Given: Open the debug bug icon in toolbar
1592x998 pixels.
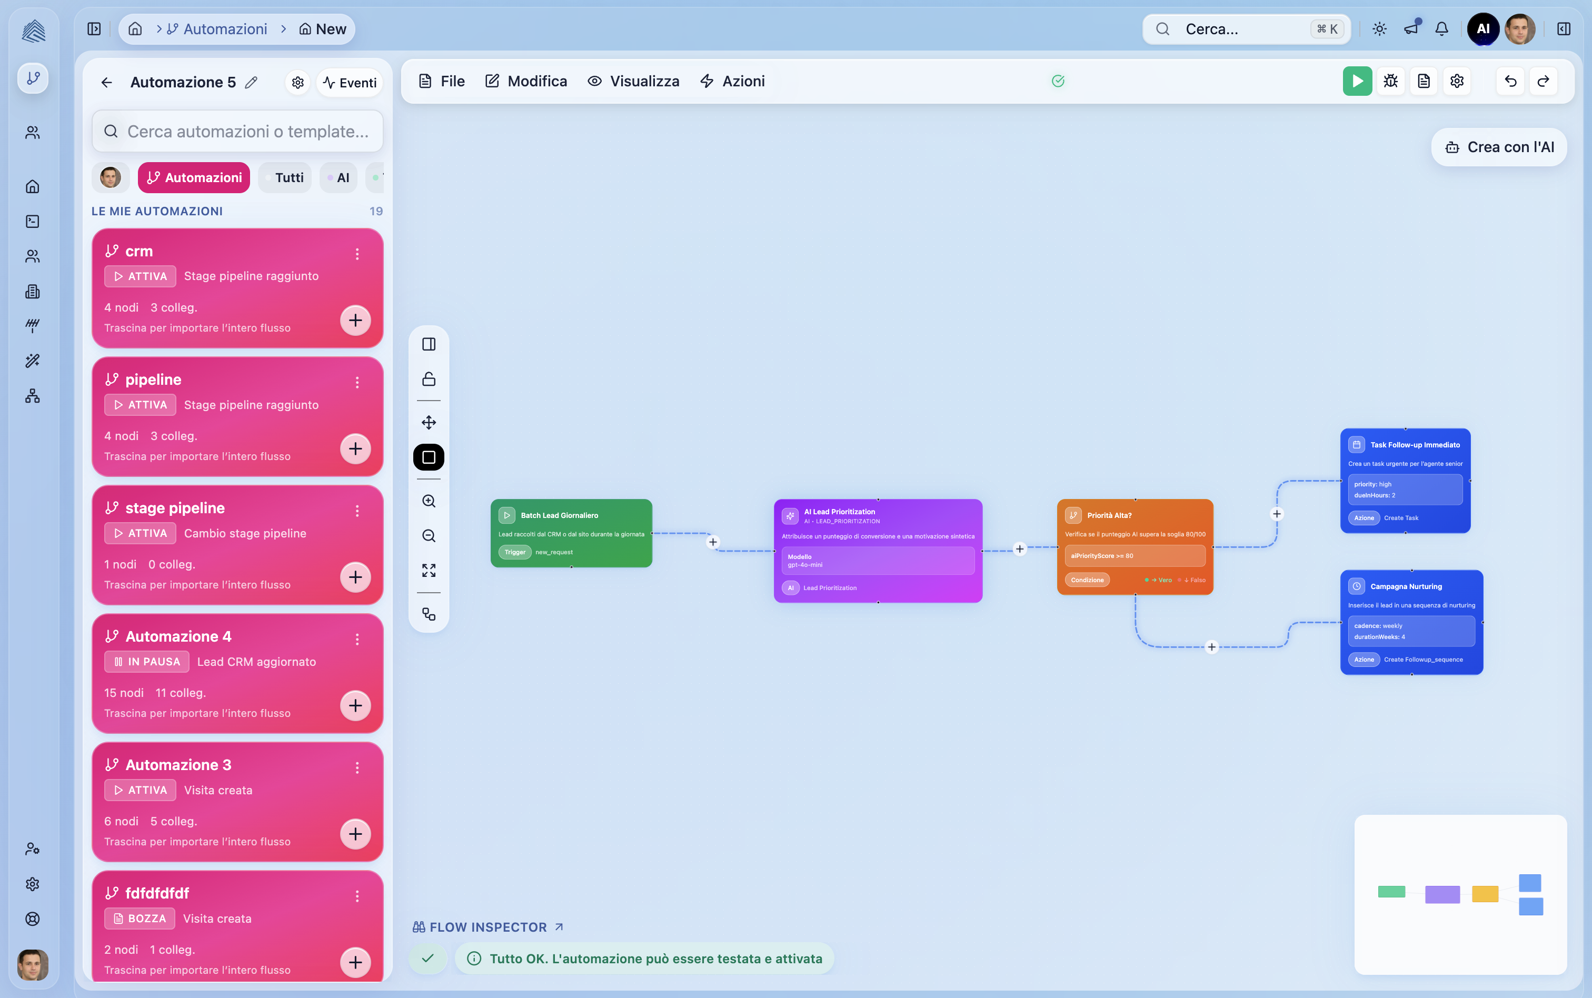Looking at the screenshot, I should (1390, 81).
